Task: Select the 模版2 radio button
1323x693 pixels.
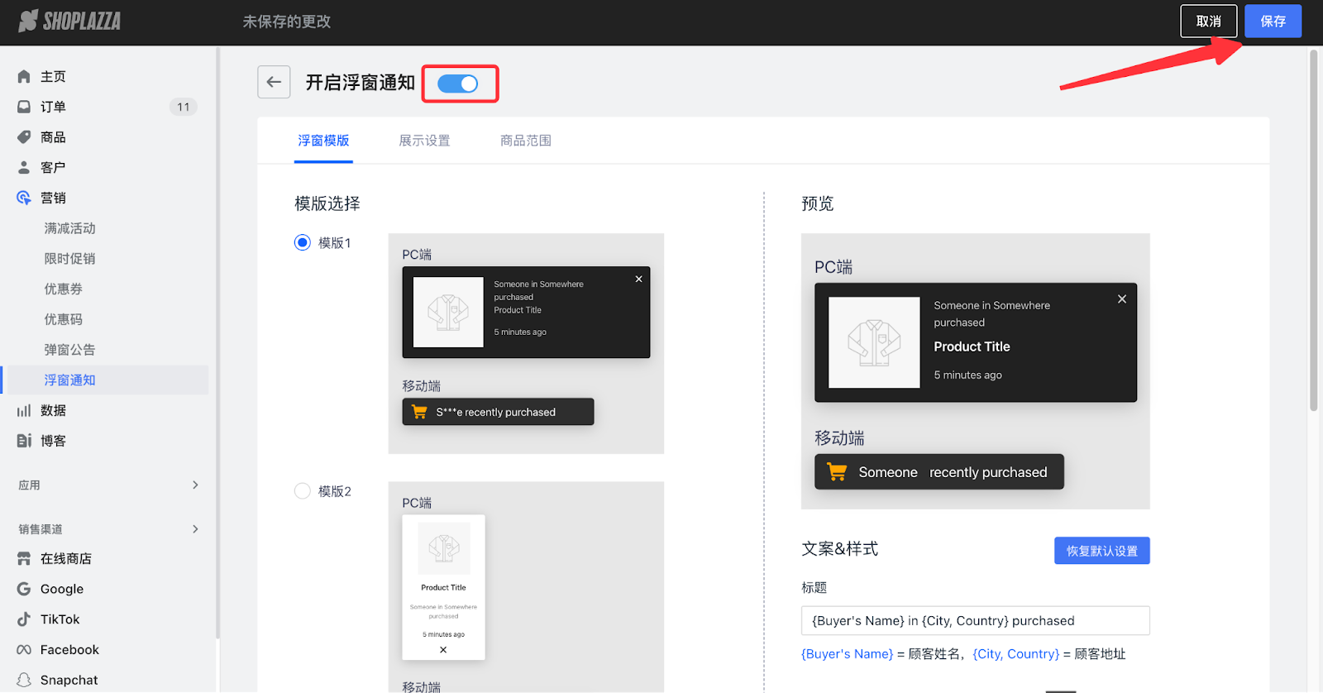Action: point(303,491)
